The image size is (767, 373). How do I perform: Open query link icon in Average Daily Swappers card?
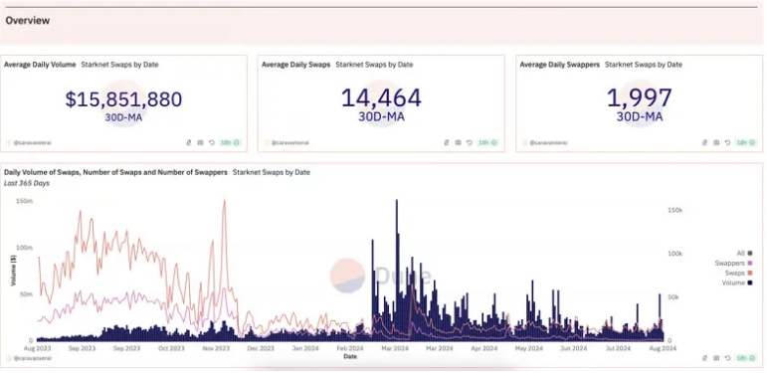[704, 143]
